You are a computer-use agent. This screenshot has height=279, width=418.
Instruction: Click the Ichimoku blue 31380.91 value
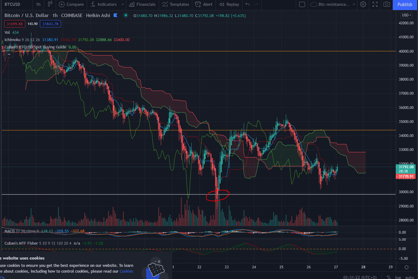tap(50, 40)
